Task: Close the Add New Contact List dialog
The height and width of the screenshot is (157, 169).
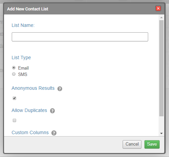Action: 158,8
